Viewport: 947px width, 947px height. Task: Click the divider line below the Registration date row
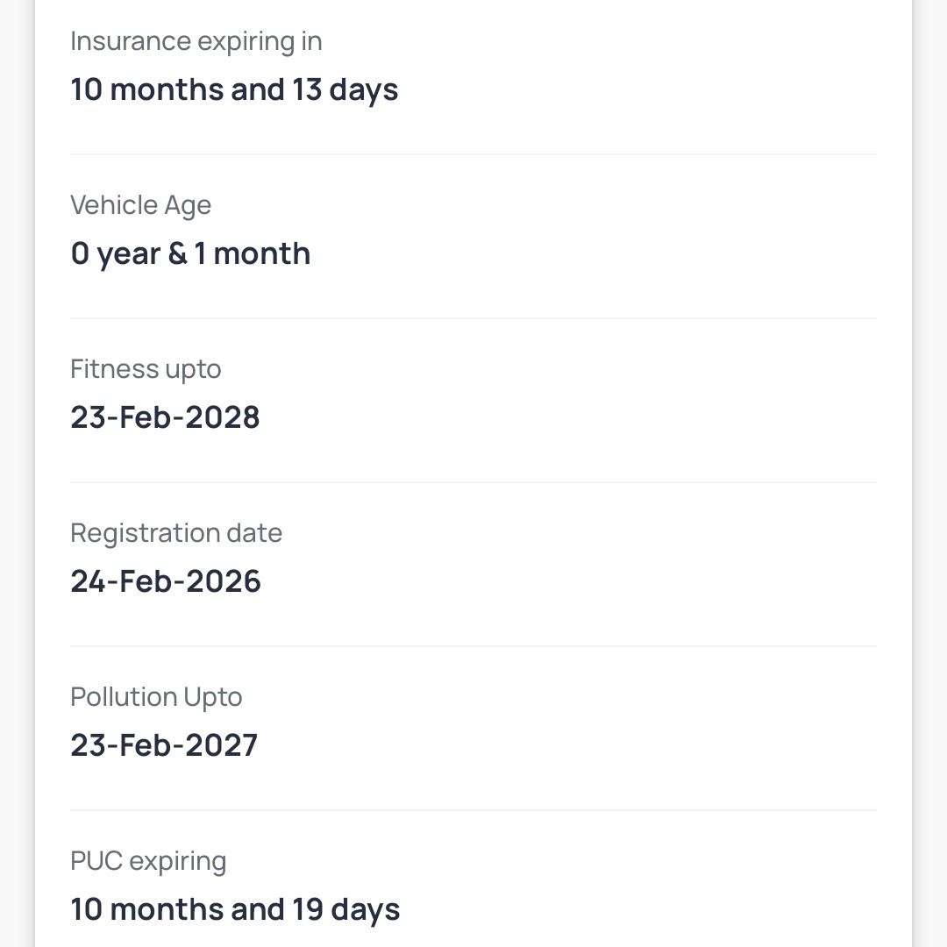click(473, 646)
